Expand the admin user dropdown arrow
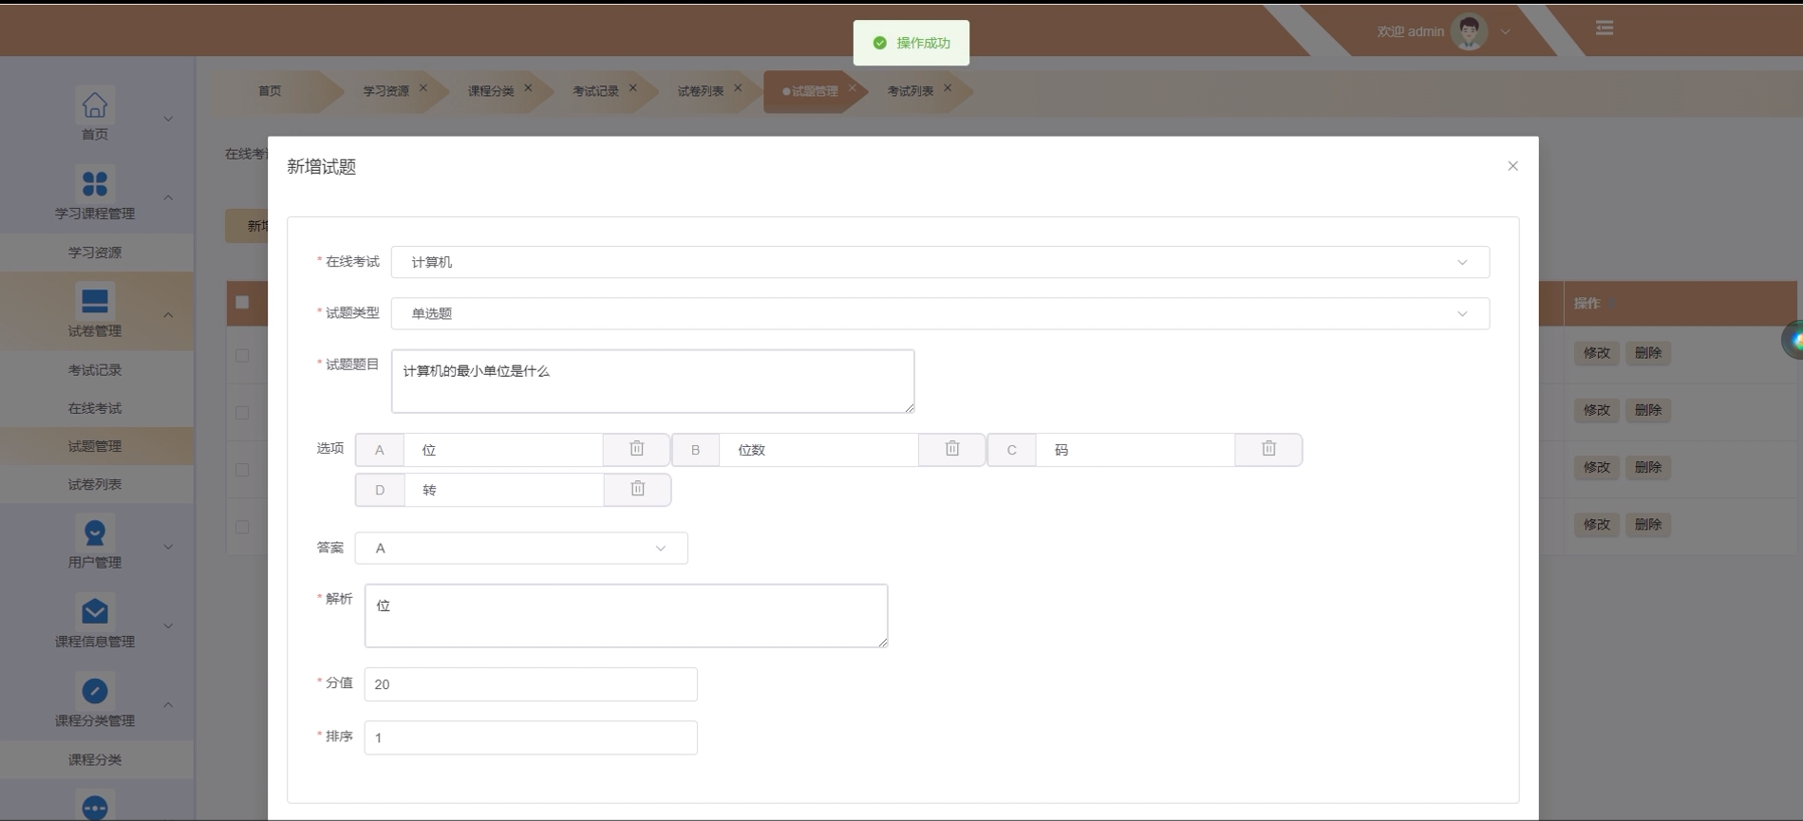 tap(1505, 31)
